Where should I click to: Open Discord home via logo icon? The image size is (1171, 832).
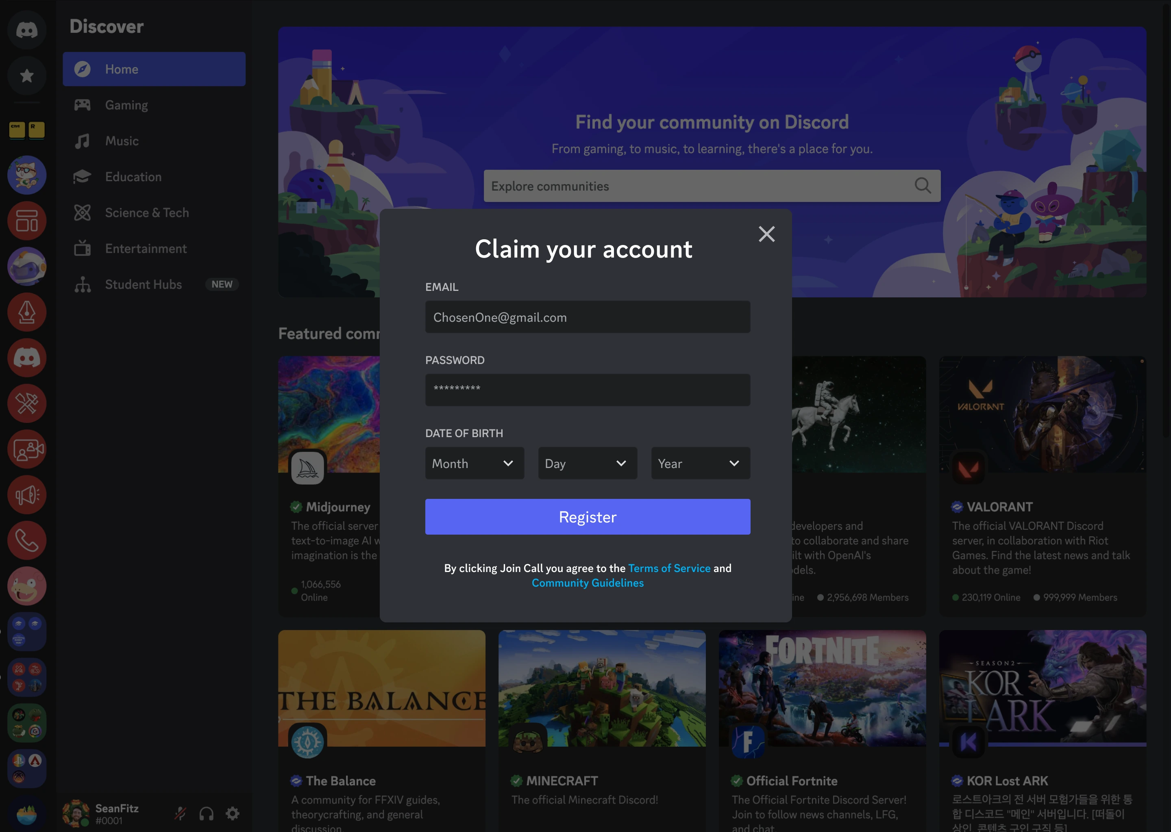pyautogui.click(x=27, y=30)
